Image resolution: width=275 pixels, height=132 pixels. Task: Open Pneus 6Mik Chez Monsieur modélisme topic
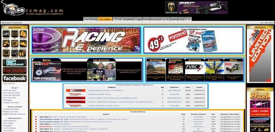click(x=113, y=98)
